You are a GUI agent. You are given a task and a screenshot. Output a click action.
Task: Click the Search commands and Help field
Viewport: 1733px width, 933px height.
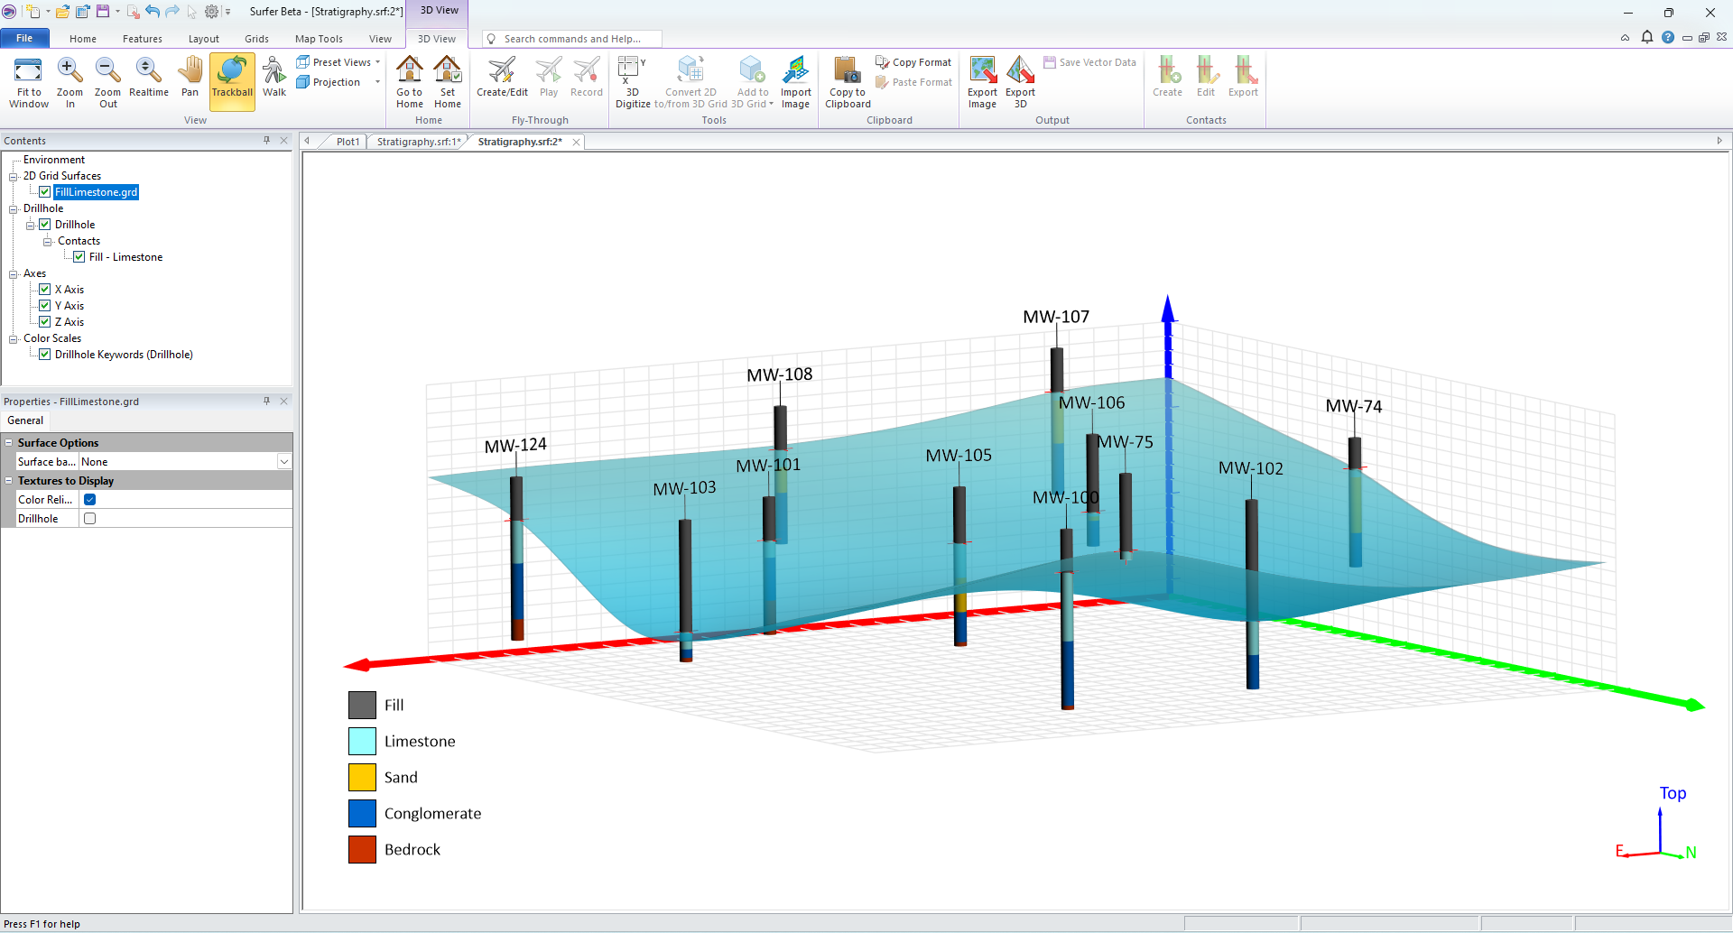pos(572,39)
